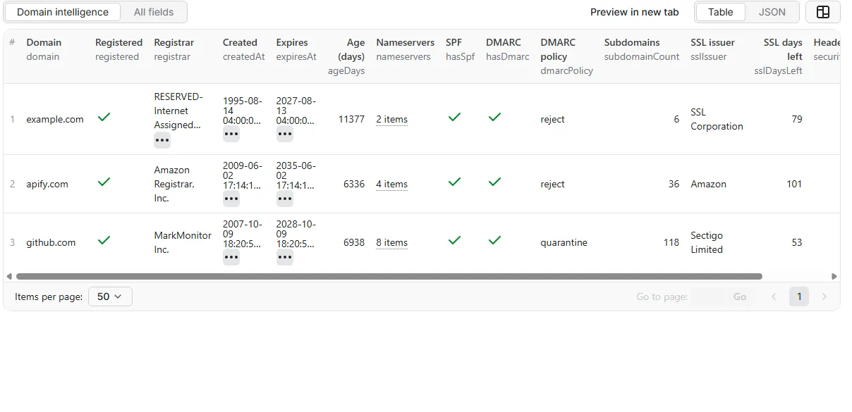Expand 8 items nameservers for github.com

(391, 242)
